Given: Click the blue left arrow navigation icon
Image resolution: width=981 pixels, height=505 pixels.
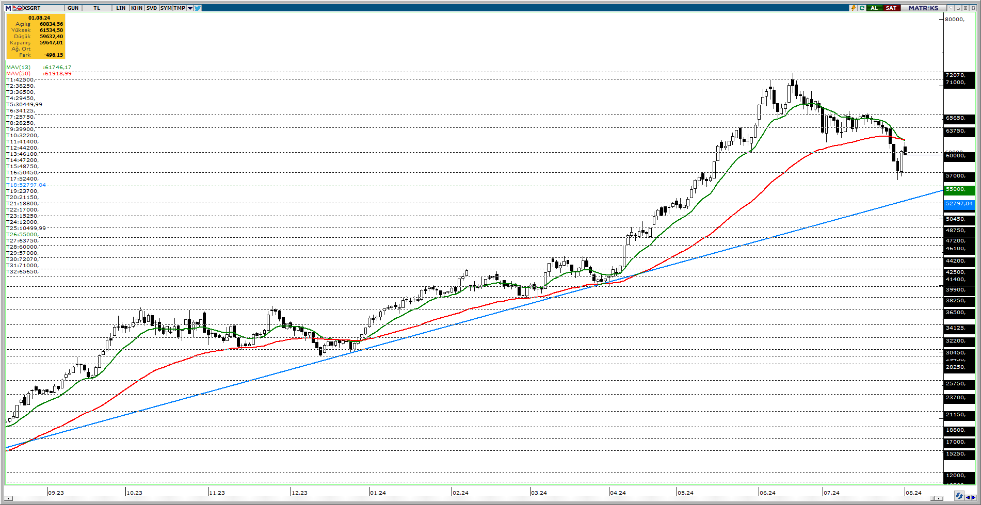Looking at the screenshot, I should coord(967,498).
